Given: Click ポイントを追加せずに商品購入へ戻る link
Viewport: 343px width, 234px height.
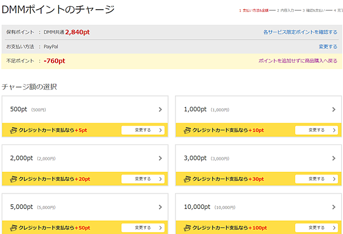Looking at the screenshot, I should tap(298, 60).
